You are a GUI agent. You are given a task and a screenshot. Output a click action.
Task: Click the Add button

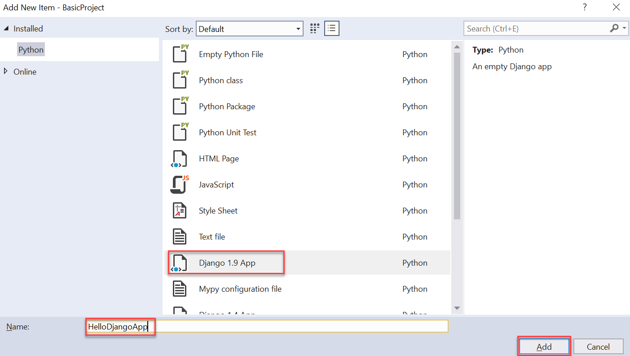pyautogui.click(x=544, y=347)
